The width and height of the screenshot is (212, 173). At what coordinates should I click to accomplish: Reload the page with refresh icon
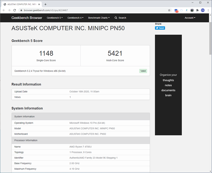tap(14, 10)
